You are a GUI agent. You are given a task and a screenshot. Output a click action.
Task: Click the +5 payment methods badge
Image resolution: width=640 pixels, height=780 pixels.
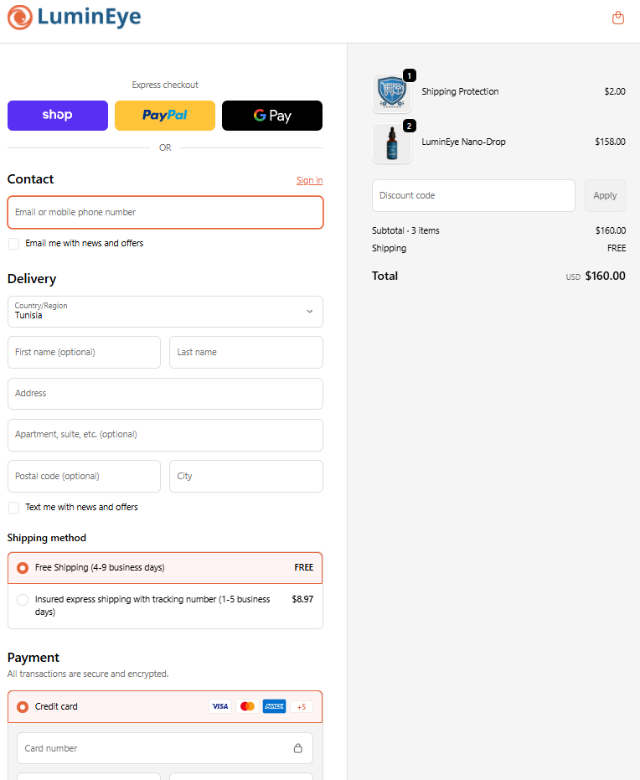coord(301,706)
